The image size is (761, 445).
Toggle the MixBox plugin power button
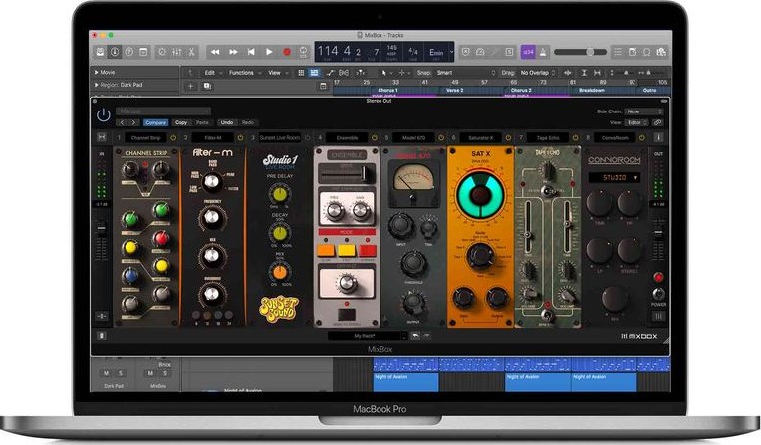tap(103, 115)
